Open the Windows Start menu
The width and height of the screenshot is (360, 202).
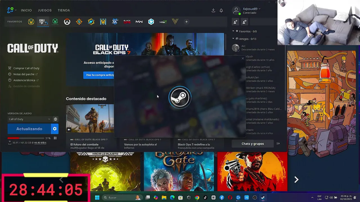pos(97,198)
